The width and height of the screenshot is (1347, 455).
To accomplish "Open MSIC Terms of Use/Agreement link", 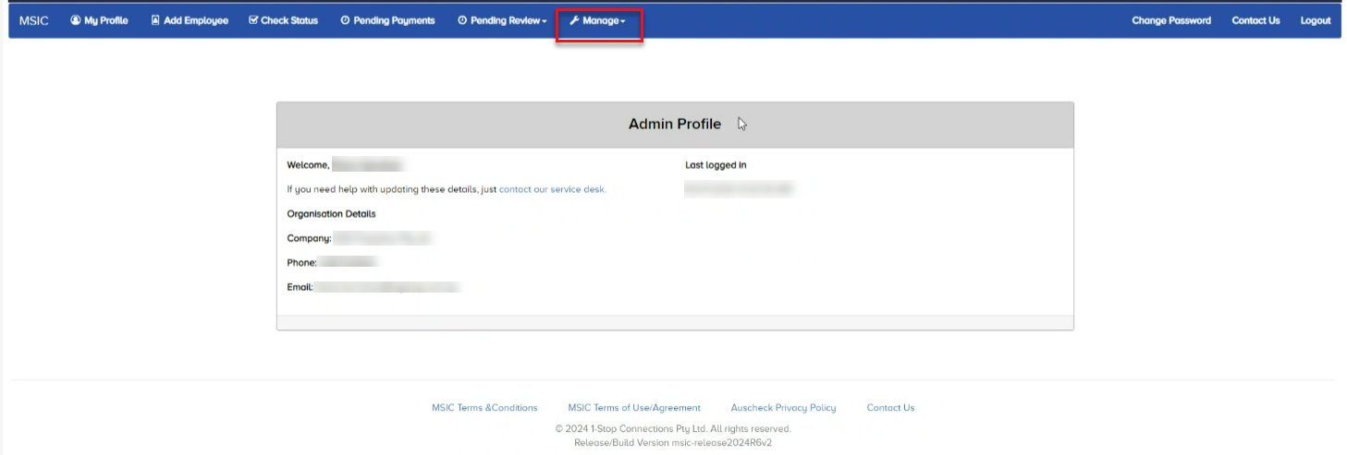I will [634, 408].
